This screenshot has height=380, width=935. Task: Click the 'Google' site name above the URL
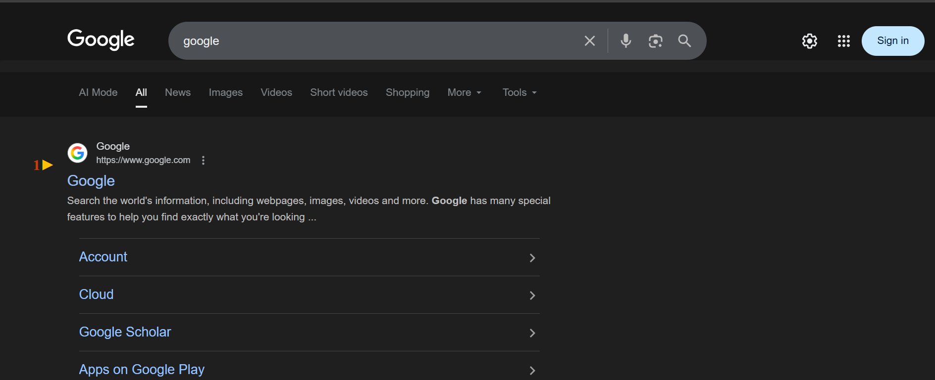point(113,146)
